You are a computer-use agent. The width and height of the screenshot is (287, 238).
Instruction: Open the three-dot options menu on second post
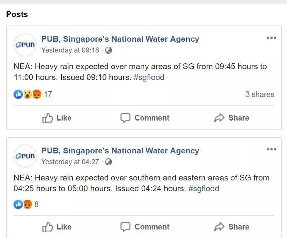272,149
